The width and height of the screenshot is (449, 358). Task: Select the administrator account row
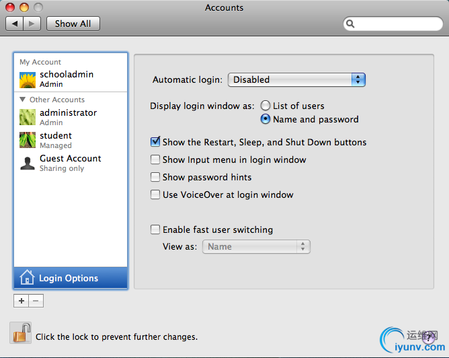click(71, 117)
